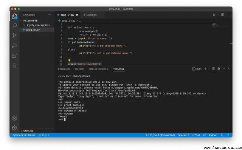Open notifications bell icon

[x=228, y=135]
